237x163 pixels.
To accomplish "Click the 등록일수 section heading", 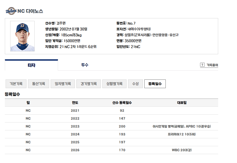I will [x=12, y=94].
